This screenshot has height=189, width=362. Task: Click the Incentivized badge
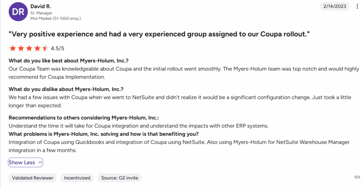[x=77, y=178]
